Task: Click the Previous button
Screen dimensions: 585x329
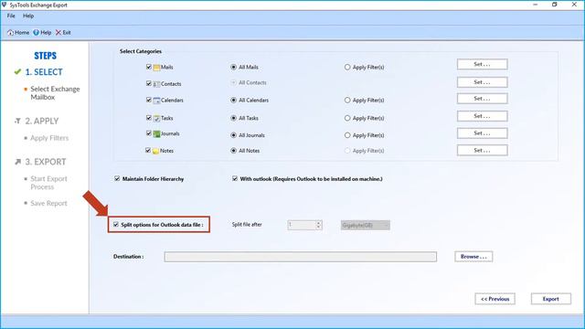Action: pyautogui.click(x=495, y=299)
